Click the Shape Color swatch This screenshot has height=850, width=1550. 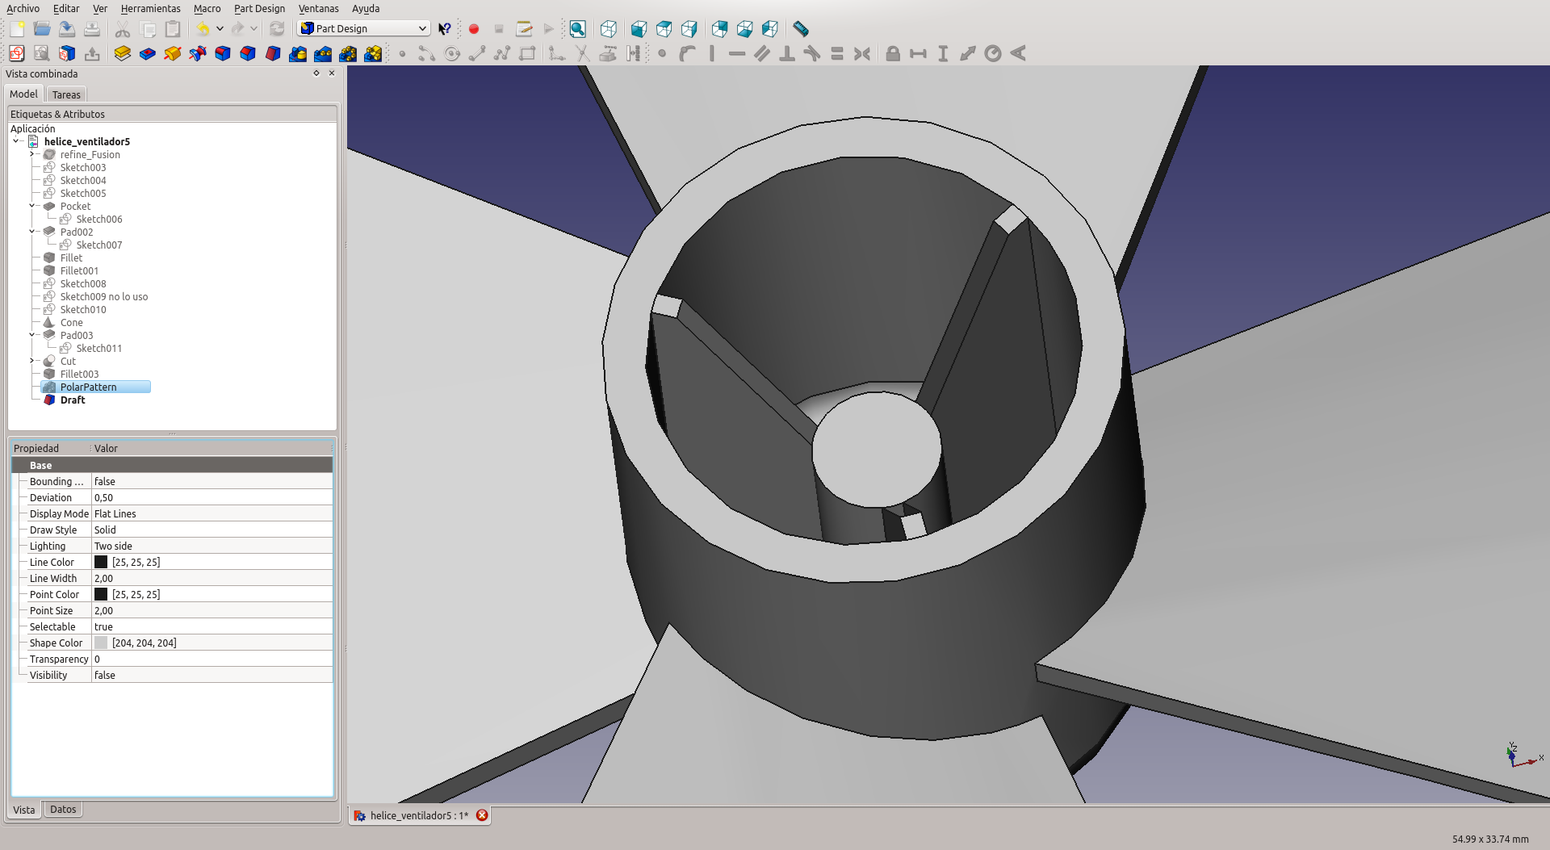click(101, 643)
